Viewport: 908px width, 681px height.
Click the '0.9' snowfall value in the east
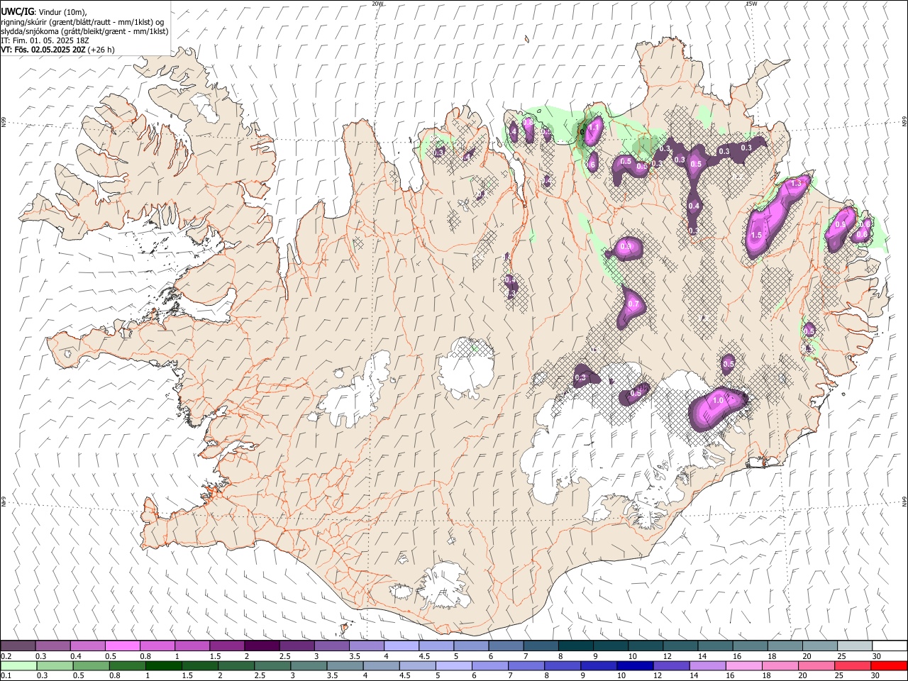pyautogui.click(x=841, y=224)
